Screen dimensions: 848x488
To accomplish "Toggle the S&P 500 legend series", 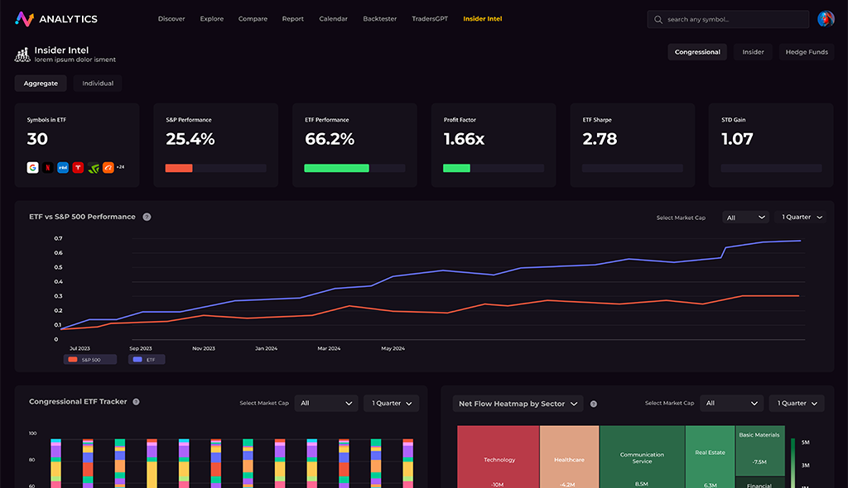I will 89,359.
